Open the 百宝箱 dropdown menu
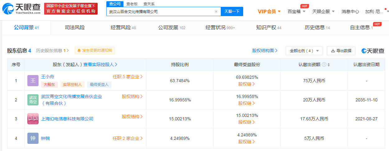 click(296, 11)
